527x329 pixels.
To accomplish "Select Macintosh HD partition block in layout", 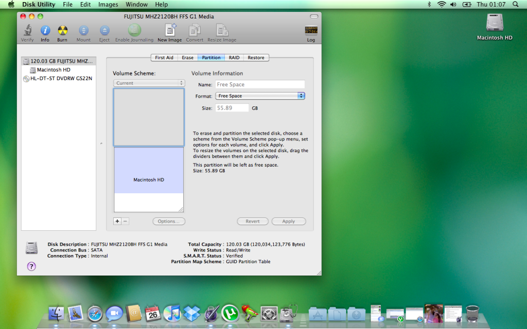I will 149,179.
